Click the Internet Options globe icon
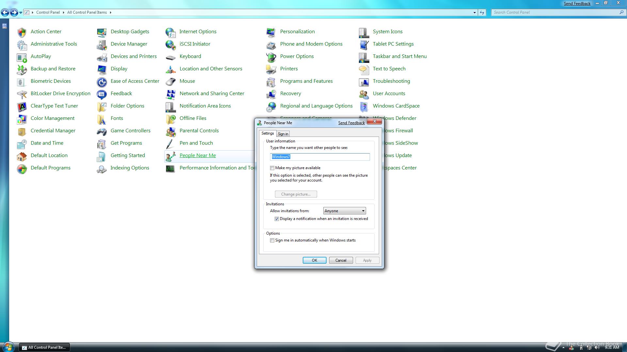Viewport: 627px width, 352px height. coord(170,32)
